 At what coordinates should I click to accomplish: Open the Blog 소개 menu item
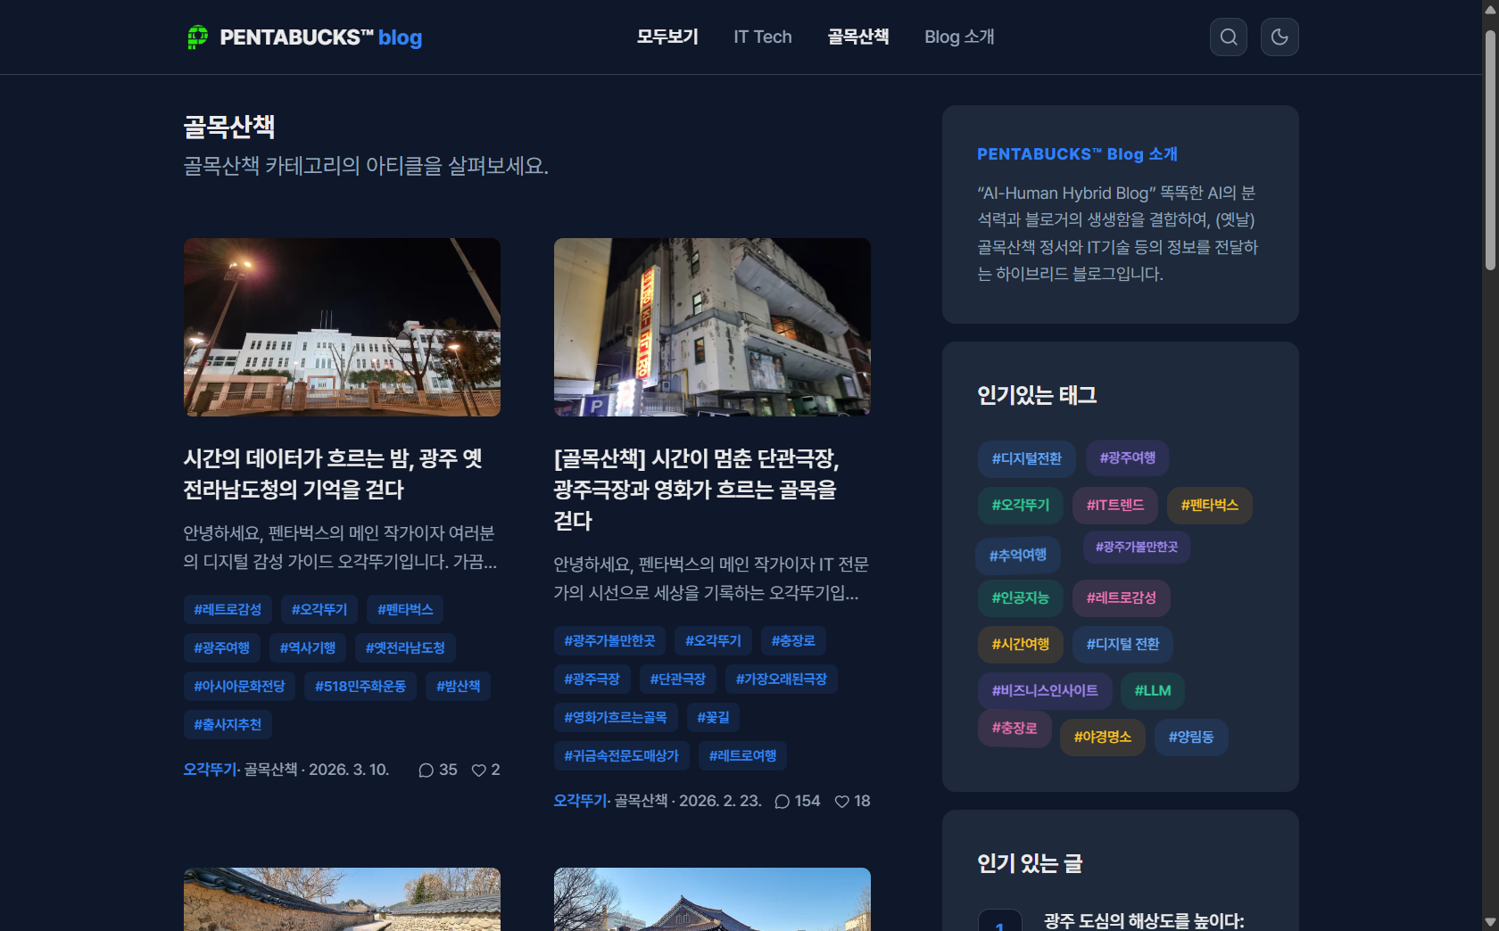pyautogui.click(x=959, y=37)
